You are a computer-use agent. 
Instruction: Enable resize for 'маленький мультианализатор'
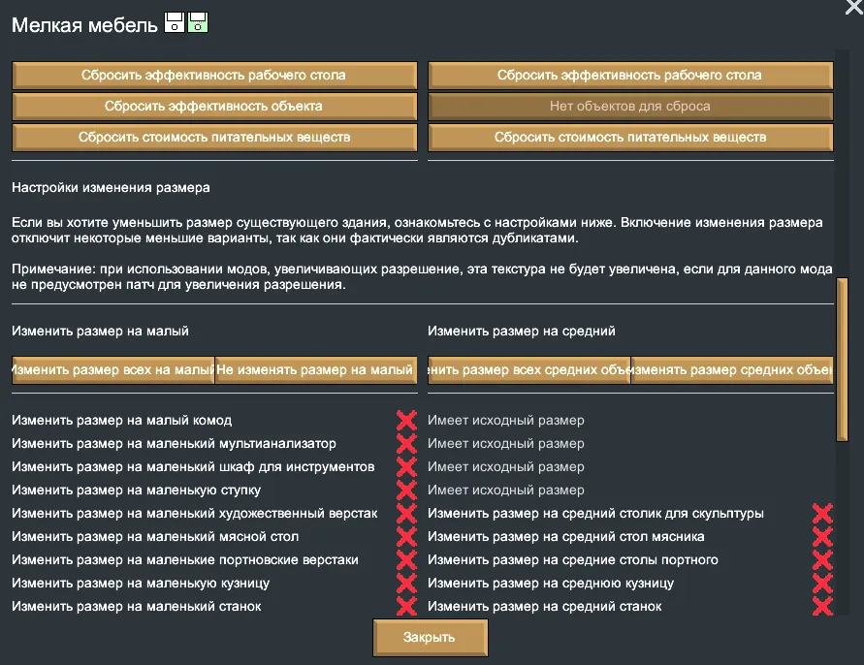406,444
